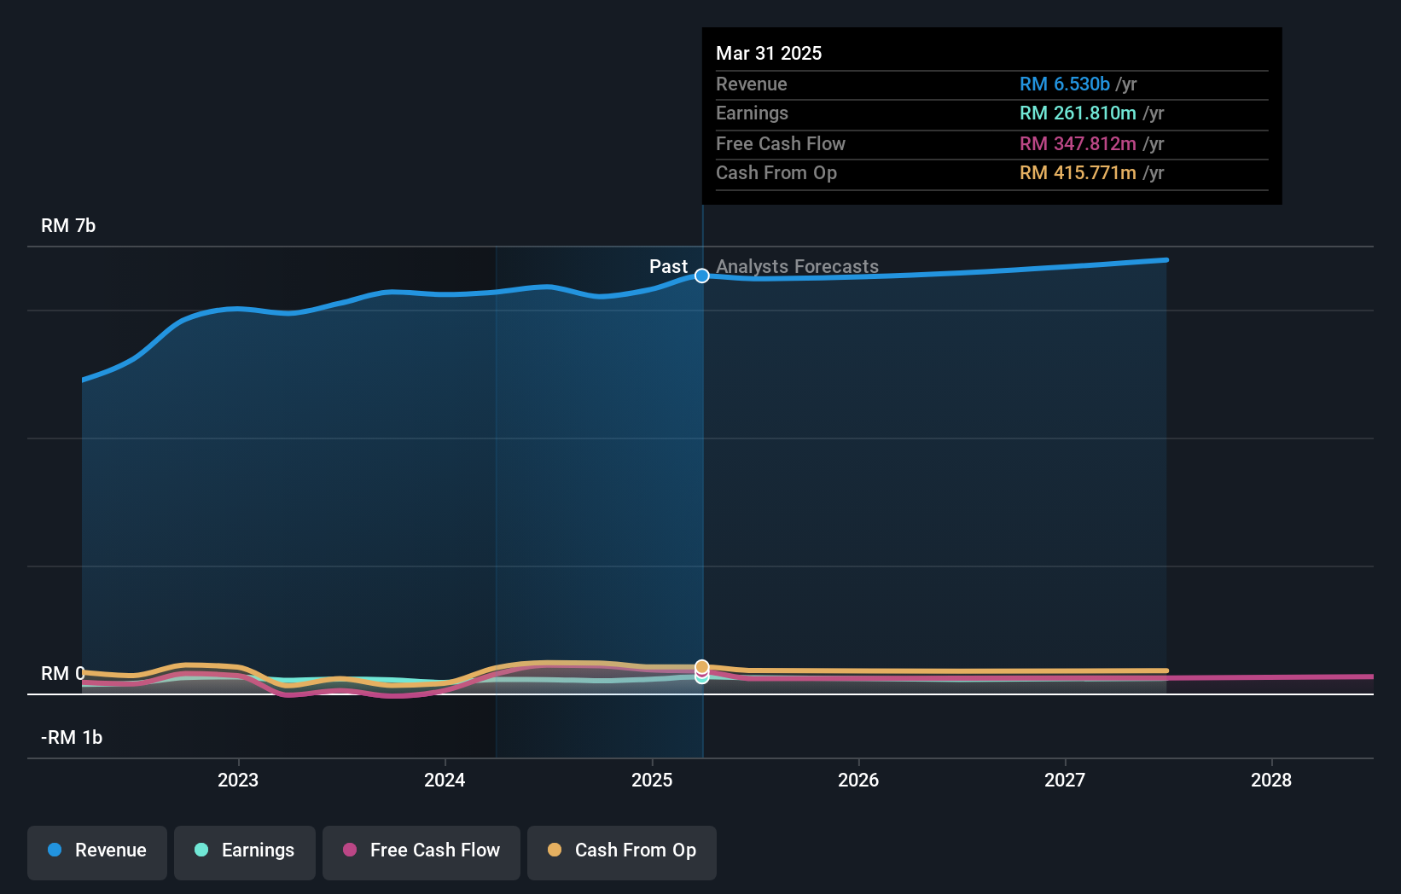Viewport: 1401px width, 894px height.
Task: Select the blue Revenue legend dot icon
Action: tap(53, 850)
